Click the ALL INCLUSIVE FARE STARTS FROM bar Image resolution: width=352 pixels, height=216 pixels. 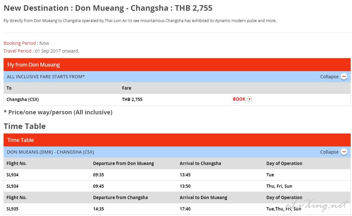pyautogui.click(x=177, y=77)
